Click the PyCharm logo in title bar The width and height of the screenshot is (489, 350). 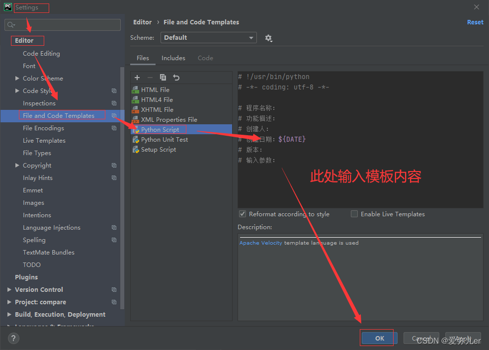8,7
